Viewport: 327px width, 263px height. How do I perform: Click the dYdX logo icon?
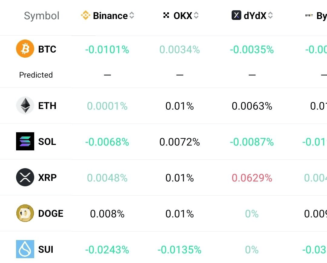pos(236,15)
